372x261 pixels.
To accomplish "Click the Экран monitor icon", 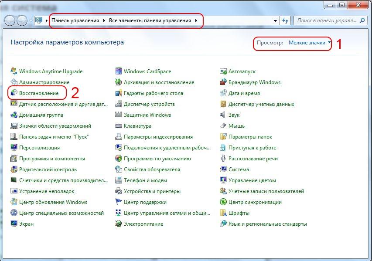I will (x=14, y=224).
